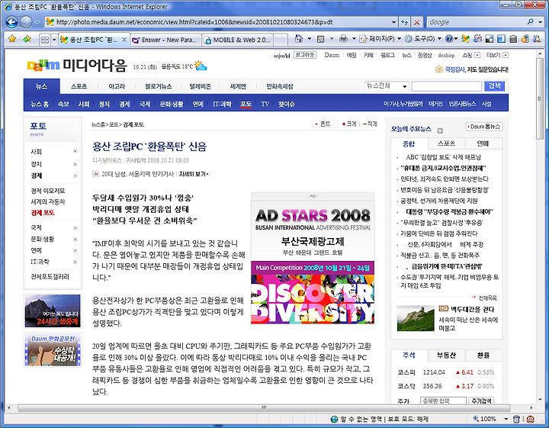Open the 블로거뉴스 section tab
Viewport: 549px width, 428px height.
click(x=159, y=86)
